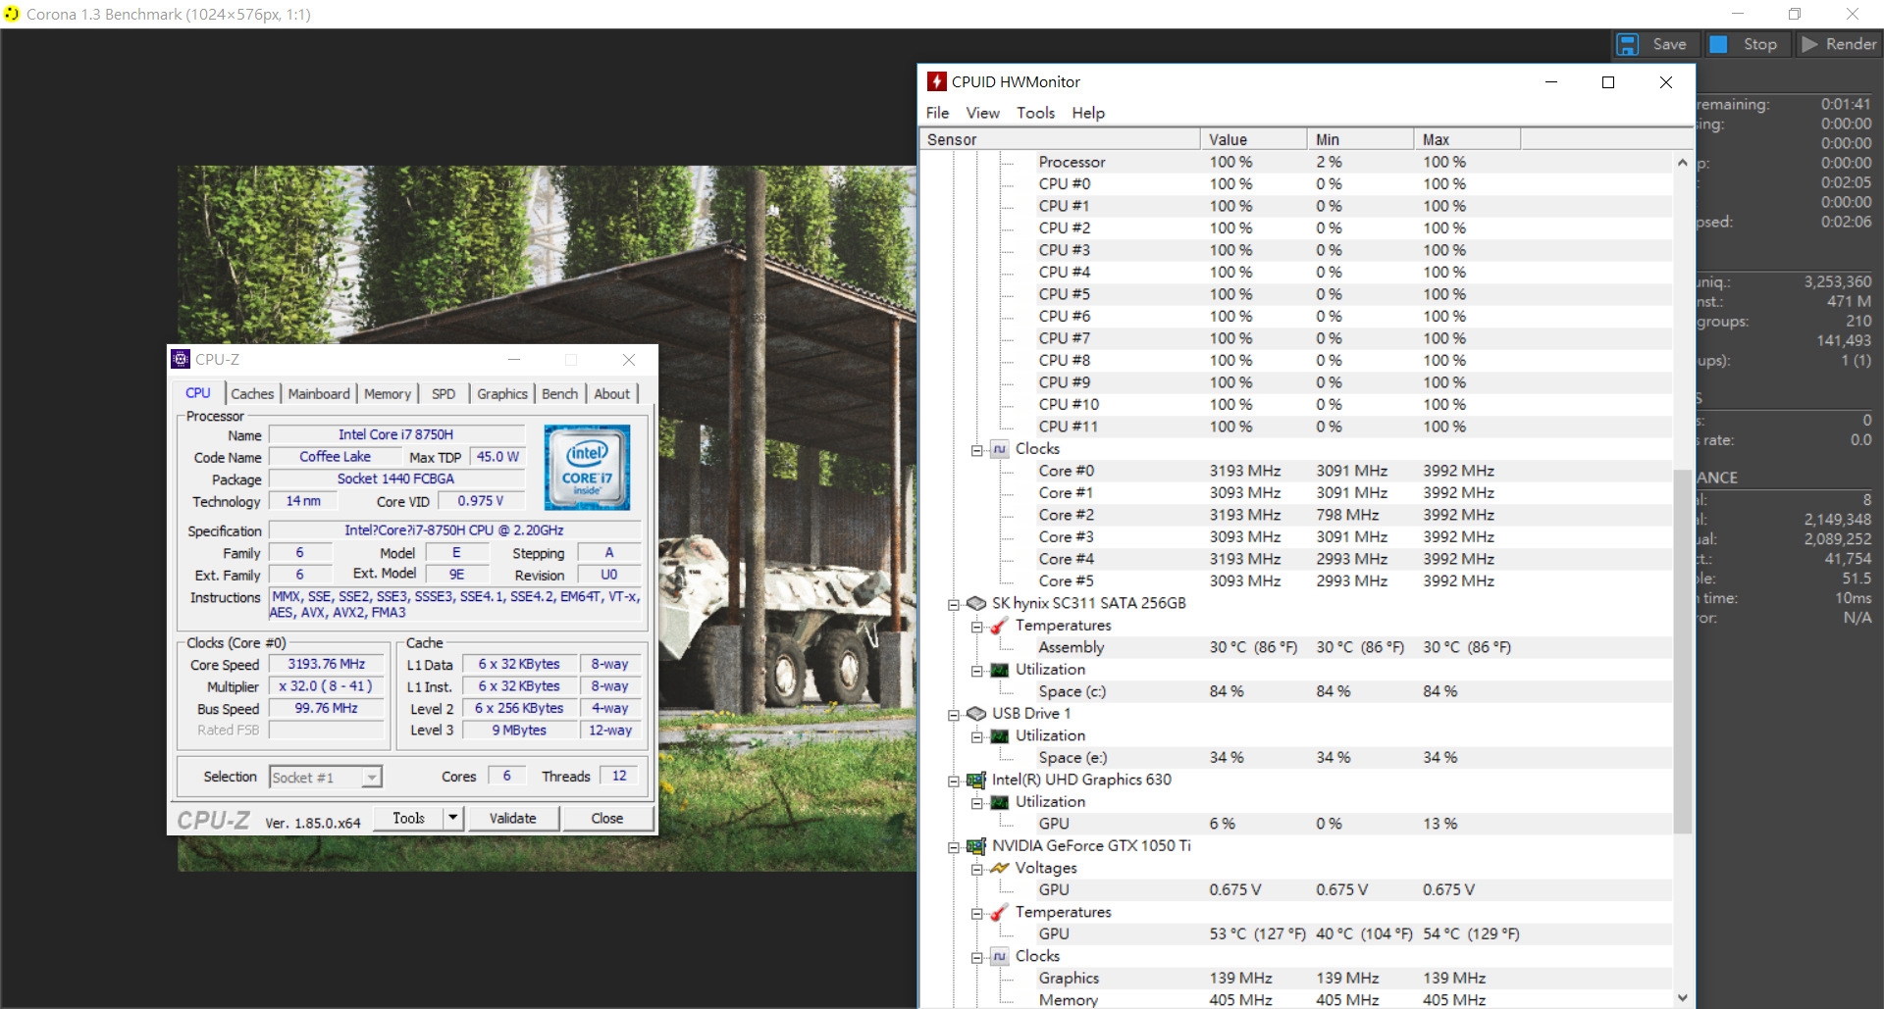This screenshot has width=1884, height=1009.
Task: Switch to the SPD tab in CPU-Z
Action: [x=444, y=394]
